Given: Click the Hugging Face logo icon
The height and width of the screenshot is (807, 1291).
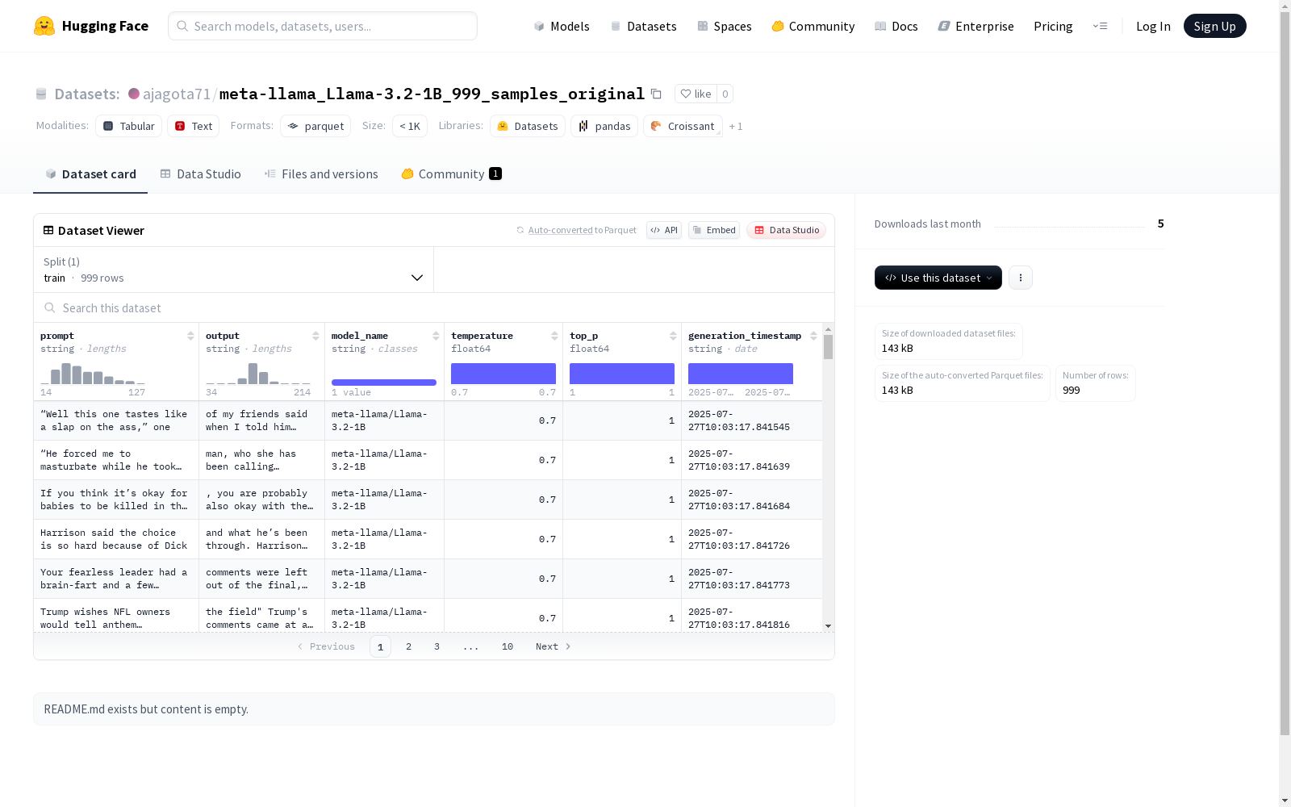Looking at the screenshot, I should pos(44,26).
